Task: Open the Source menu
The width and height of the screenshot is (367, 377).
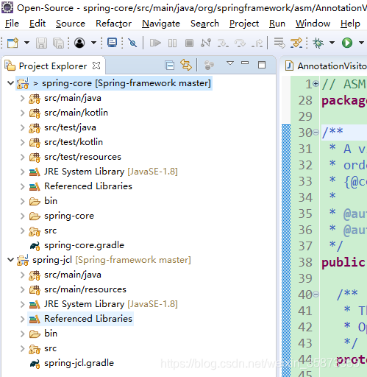Action: [x=71, y=24]
